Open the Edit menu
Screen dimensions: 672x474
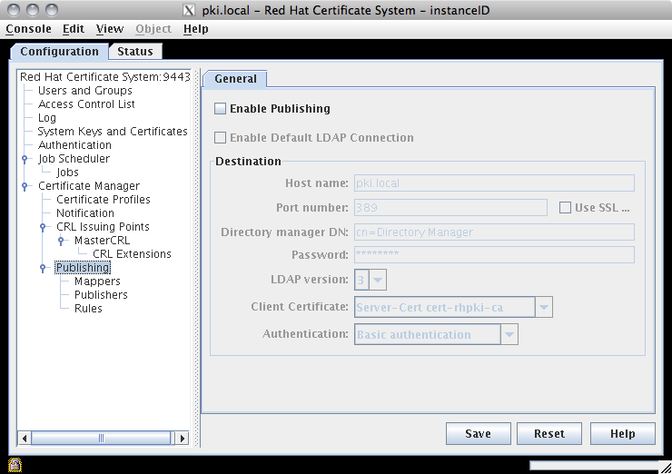[74, 29]
